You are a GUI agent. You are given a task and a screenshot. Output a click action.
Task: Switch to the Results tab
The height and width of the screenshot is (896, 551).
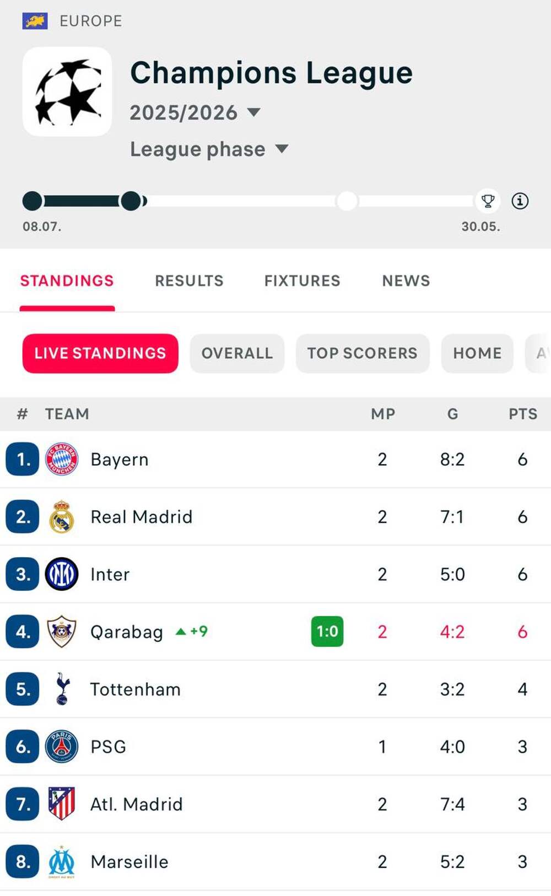coord(189,281)
